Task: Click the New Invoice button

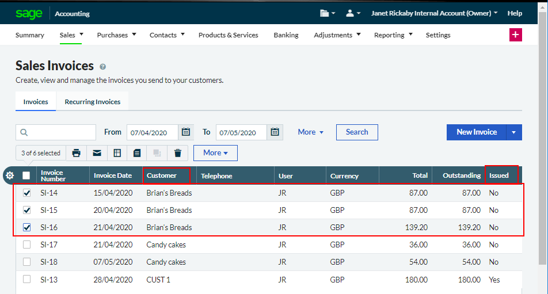Action: [x=476, y=132]
